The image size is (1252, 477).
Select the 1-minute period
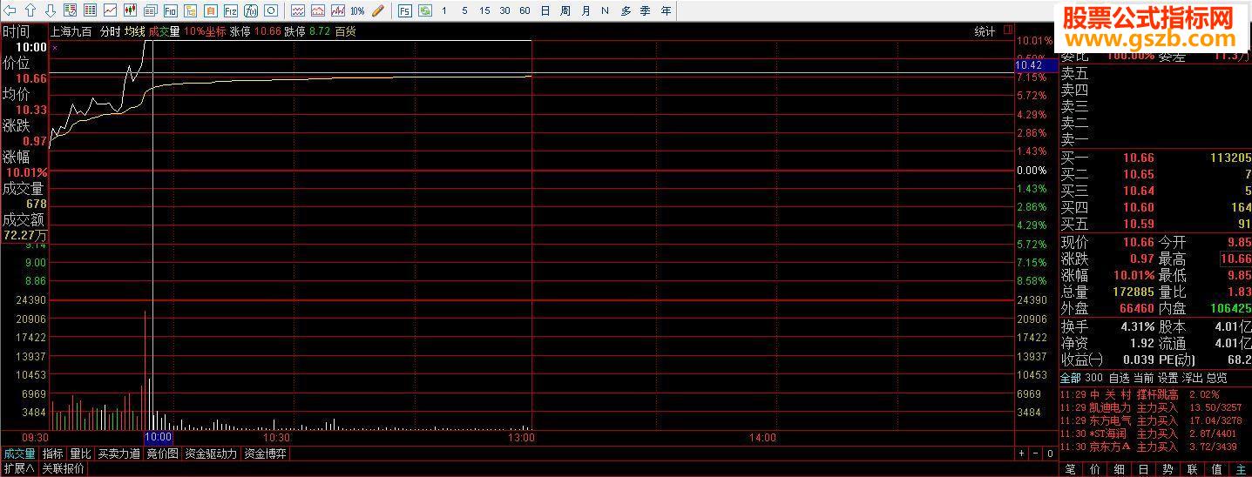coord(444,10)
